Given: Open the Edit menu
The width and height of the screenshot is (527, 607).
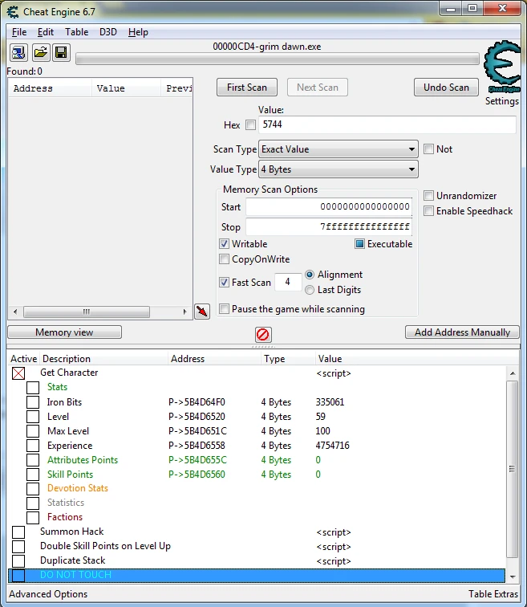Looking at the screenshot, I should coord(46,32).
